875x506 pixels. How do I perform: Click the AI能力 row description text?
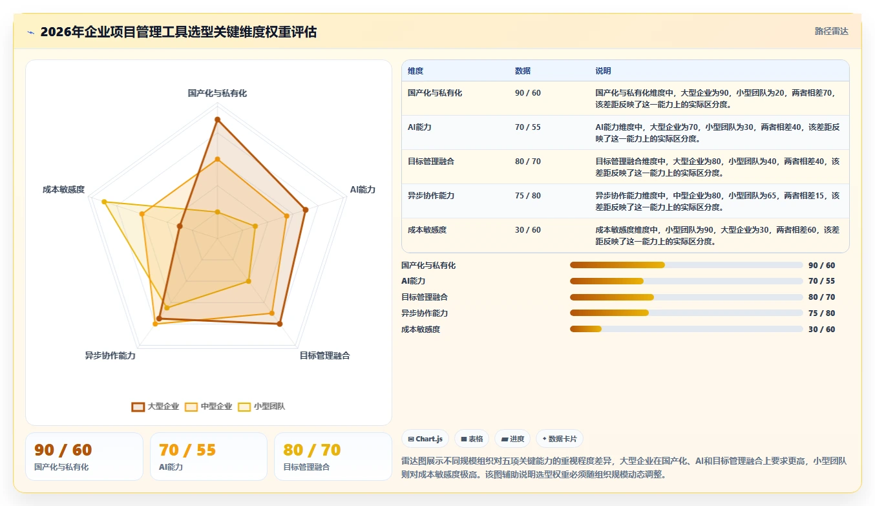point(717,132)
